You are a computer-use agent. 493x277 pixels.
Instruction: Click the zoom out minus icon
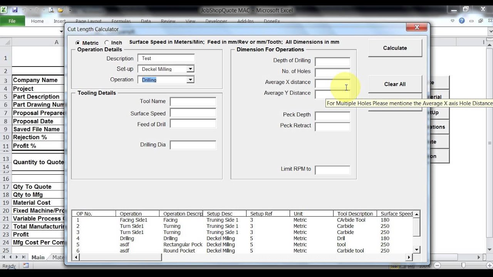pos(436,265)
